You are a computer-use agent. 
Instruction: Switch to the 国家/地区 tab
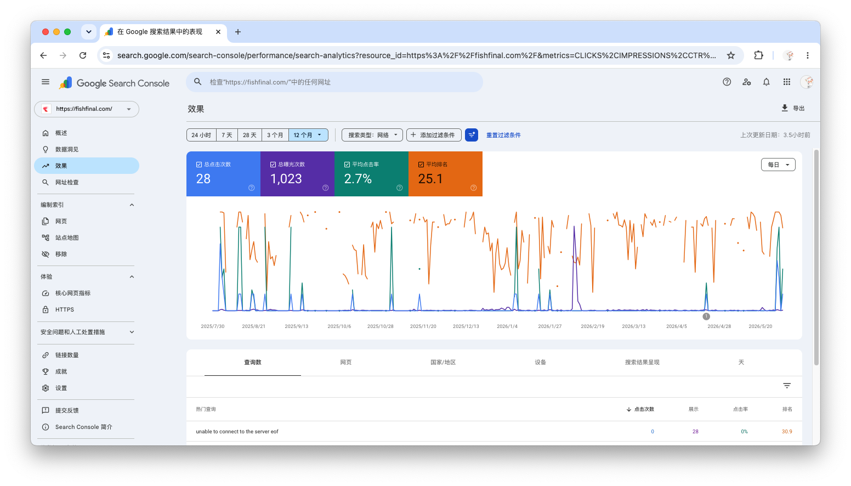coord(443,363)
